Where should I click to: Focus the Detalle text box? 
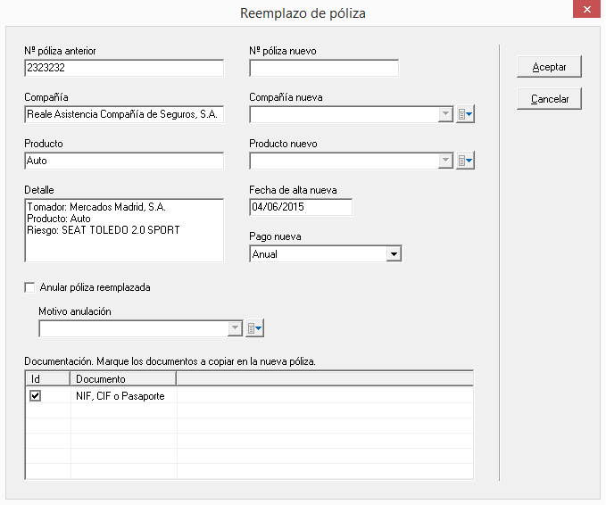(x=124, y=230)
